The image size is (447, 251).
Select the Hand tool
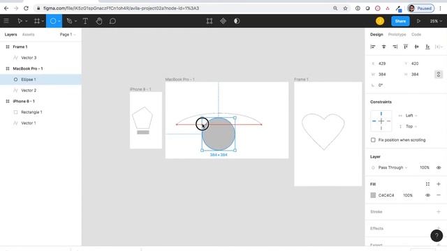(99, 21)
